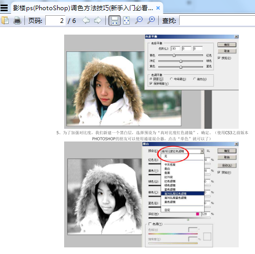
Task: Click the 洋红 value field showing 120
Action: click(206, 214)
